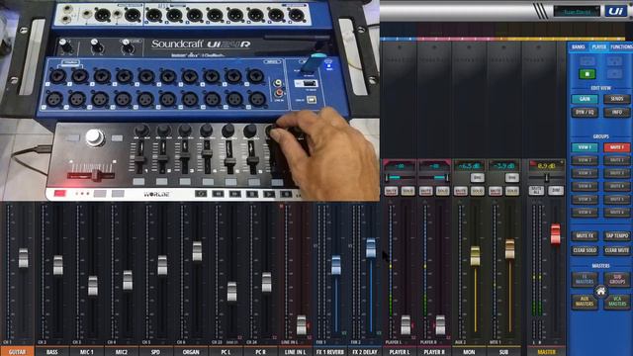The height and width of the screenshot is (356, 633).
Task: Solo the MON aux channel
Action: point(478,191)
